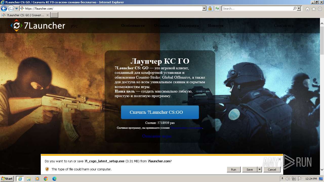Open the Особенности menu item

pyautogui.click(x=133, y=26)
